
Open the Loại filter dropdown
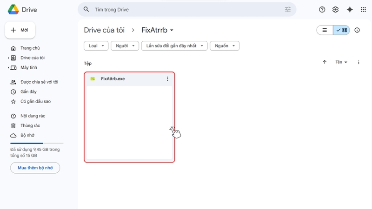(96, 46)
